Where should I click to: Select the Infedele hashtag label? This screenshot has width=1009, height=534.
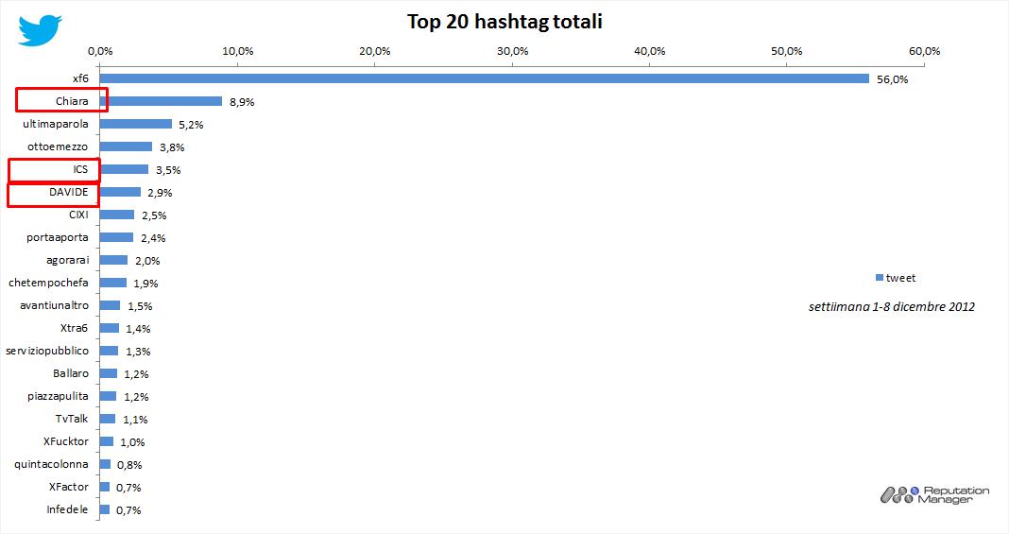click(67, 509)
